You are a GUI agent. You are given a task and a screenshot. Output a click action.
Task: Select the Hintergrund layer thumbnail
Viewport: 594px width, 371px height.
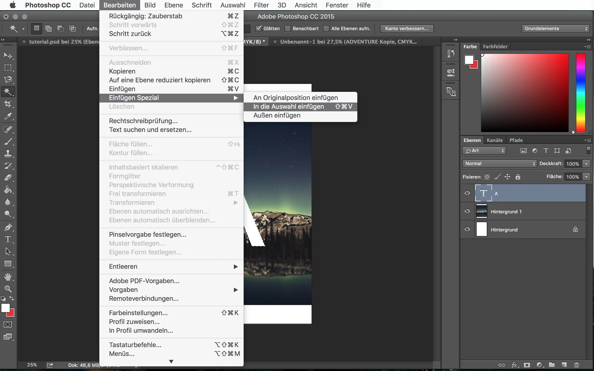481,229
